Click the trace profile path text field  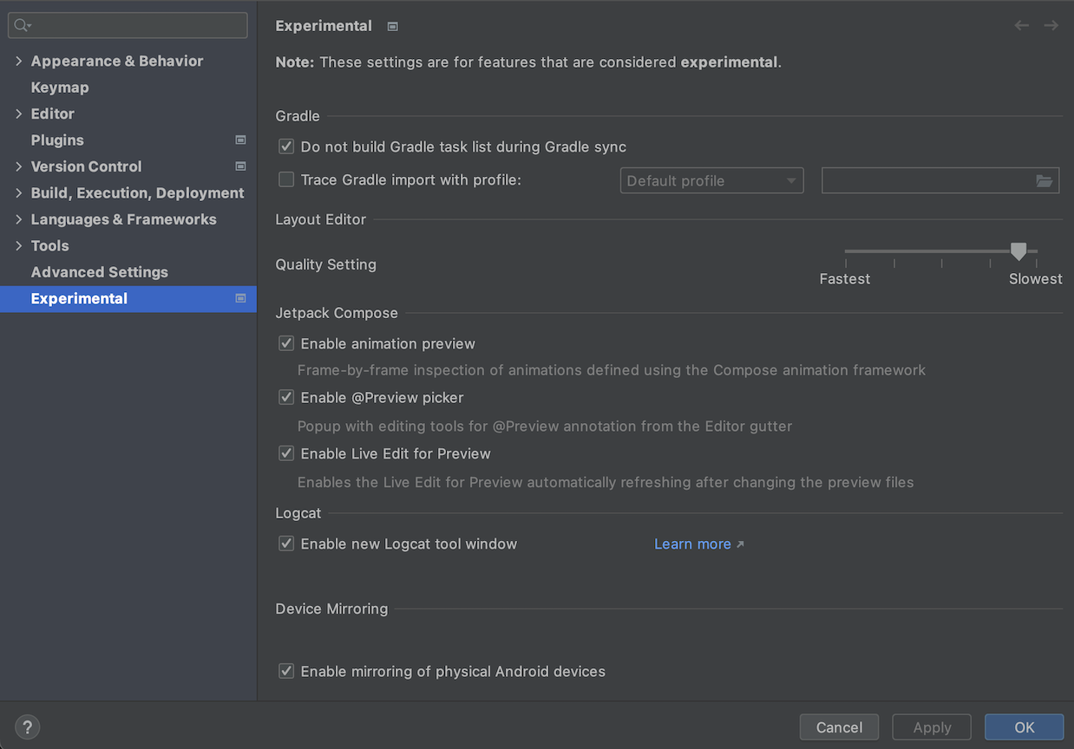tap(927, 180)
